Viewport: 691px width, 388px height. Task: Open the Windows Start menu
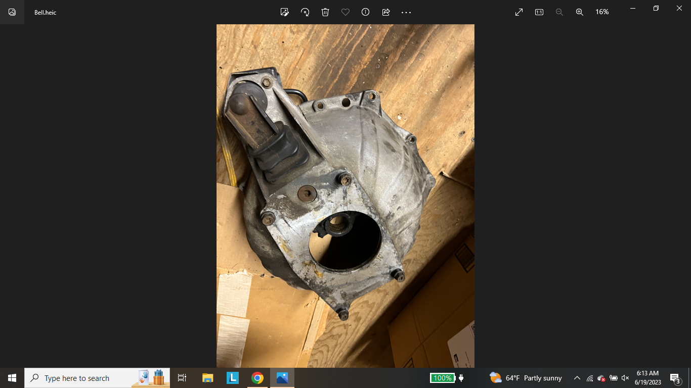[12, 378]
